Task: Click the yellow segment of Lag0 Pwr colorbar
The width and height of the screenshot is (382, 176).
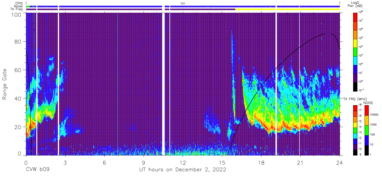Action: point(355,43)
